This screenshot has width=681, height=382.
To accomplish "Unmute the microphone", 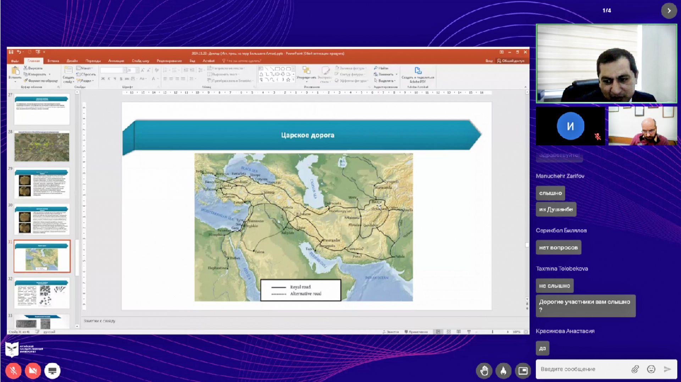I will pos(13,371).
